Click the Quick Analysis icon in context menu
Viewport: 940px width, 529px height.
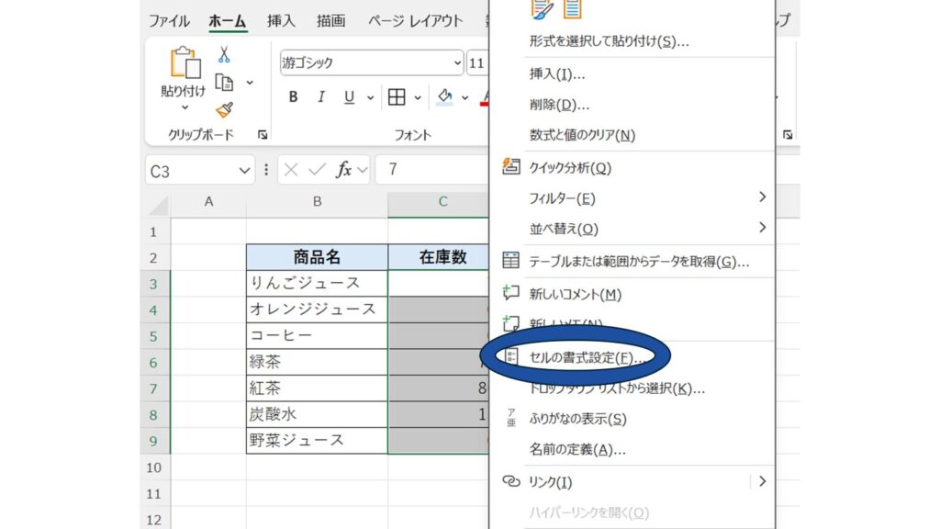pyautogui.click(x=511, y=168)
